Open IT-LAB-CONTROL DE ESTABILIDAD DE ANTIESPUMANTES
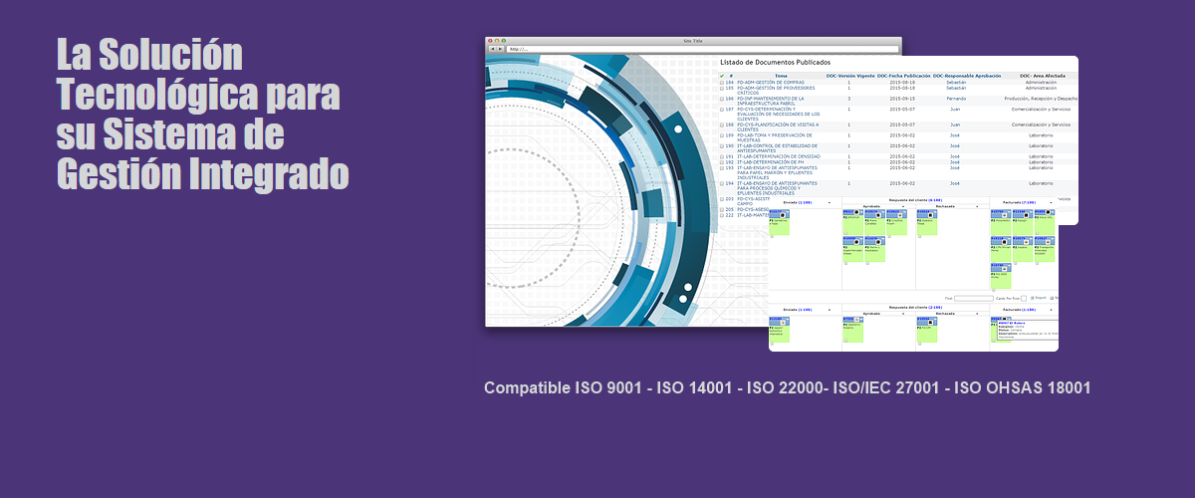Image resolution: width=1195 pixels, height=498 pixels. [778, 148]
